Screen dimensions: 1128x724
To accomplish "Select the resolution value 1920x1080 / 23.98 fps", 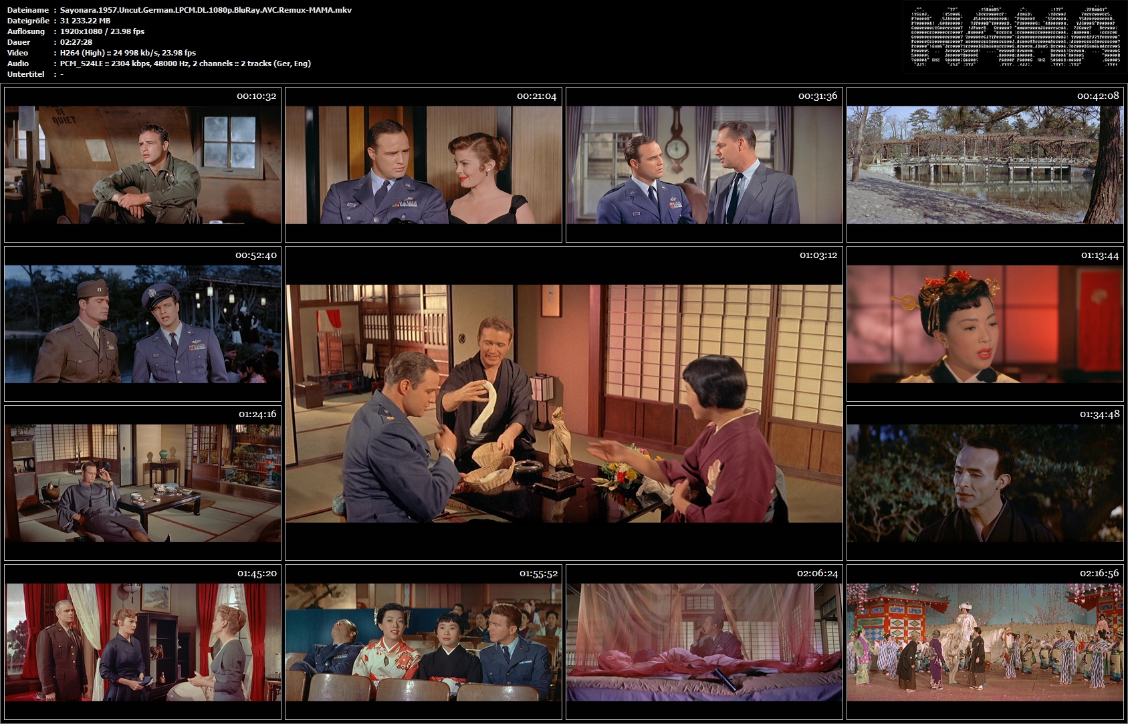I will coord(102,31).
